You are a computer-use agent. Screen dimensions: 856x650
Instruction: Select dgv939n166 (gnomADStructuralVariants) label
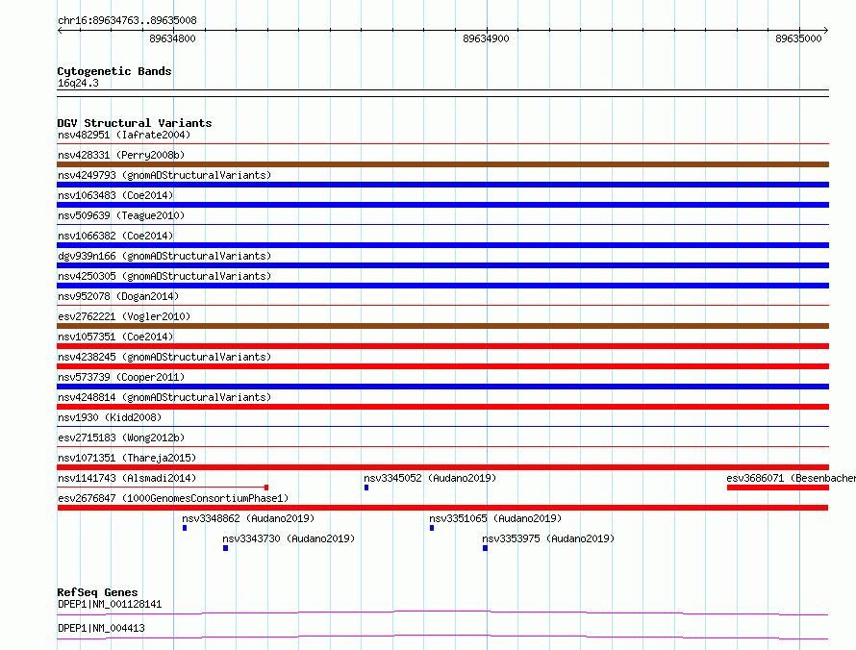pos(164,256)
